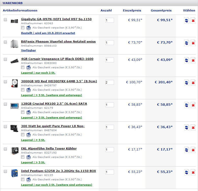The image size is (198, 191).
Task: Open Gigabyte mainboard product thumbnail
Action: [14, 21]
